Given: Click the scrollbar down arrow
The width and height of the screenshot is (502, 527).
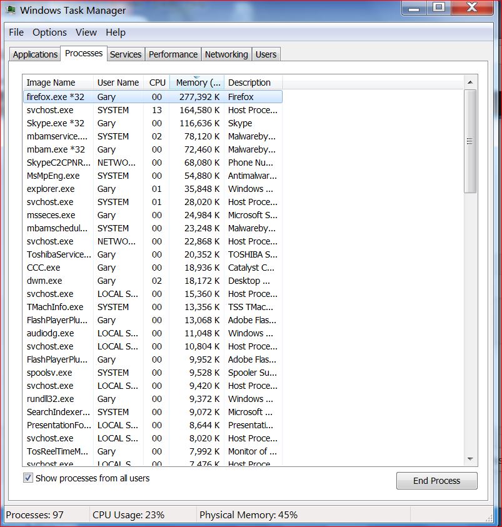Looking at the screenshot, I should coord(470,459).
